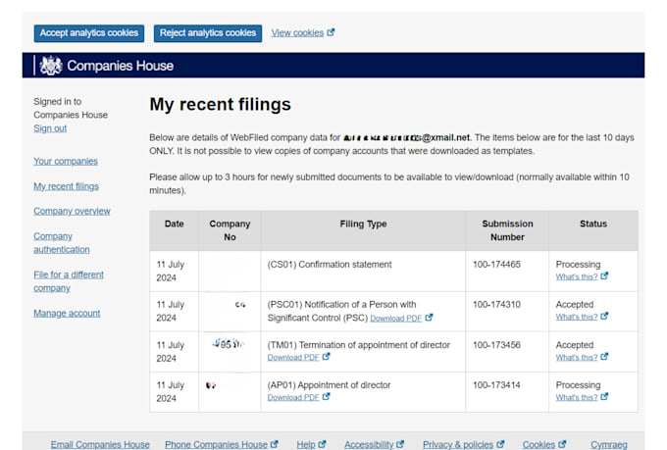The height and width of the screenshot is (450, 667).
Task: Sign out of Companies House
Action: (x=50, y=128)
